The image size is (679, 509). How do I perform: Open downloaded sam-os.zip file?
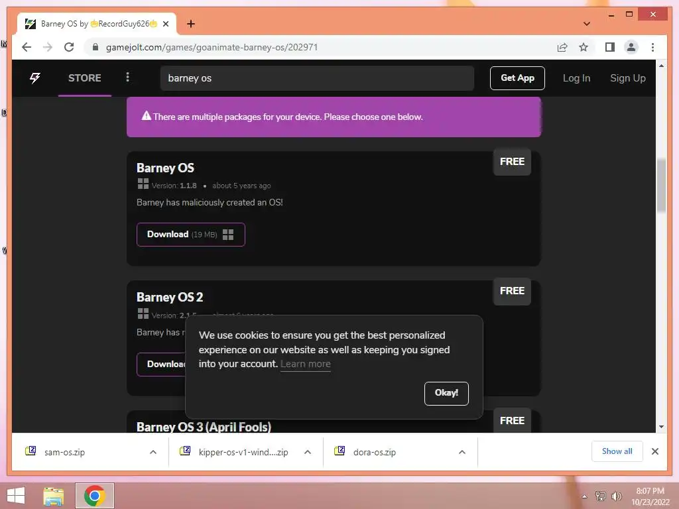[64, 452]
